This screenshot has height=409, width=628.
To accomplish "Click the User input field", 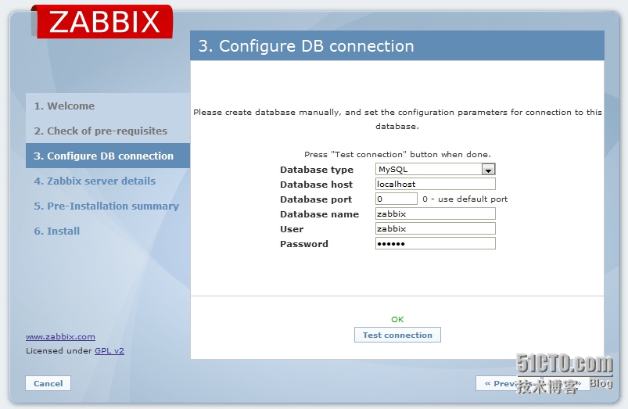I will tap(436, 228).
